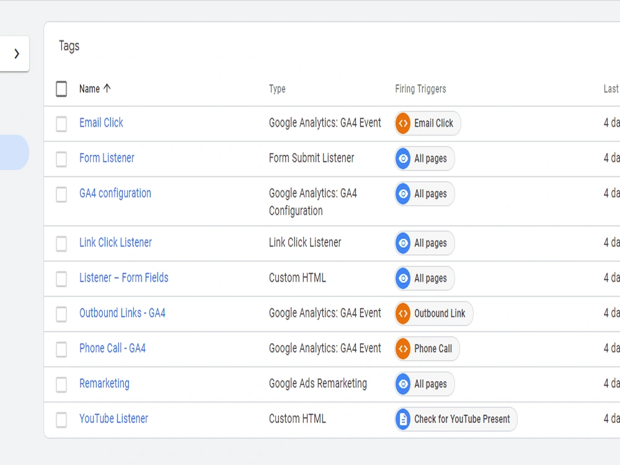Click GA4 Event type in Email Click row
This screenshot has height=465, width=620.
click(325, 123)
